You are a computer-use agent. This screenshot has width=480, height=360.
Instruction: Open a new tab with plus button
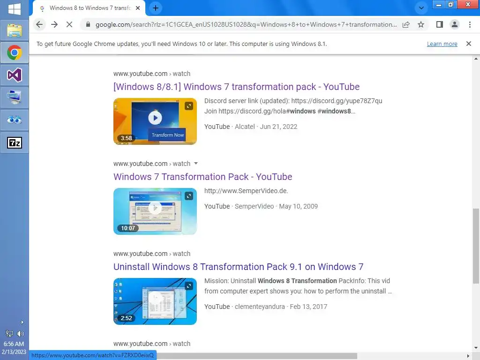156,8
